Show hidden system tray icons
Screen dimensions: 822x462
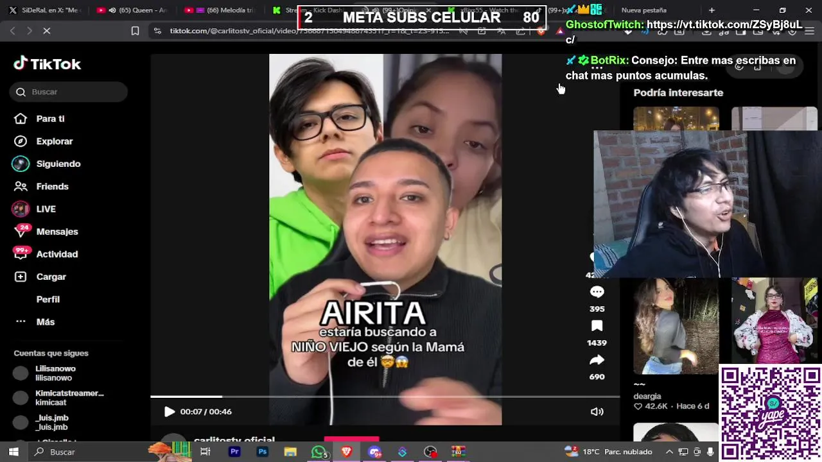(669, 452)
